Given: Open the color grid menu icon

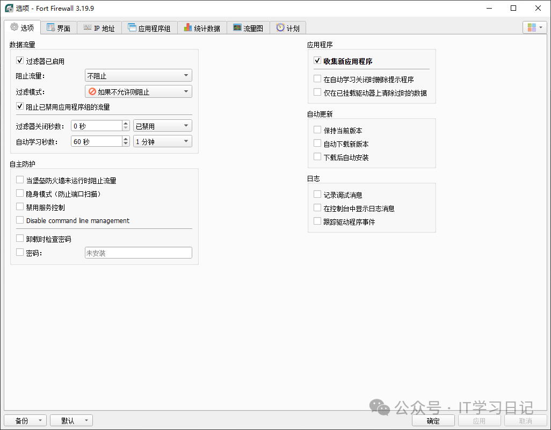Looking at the screenshot, I should pos(535,27).
